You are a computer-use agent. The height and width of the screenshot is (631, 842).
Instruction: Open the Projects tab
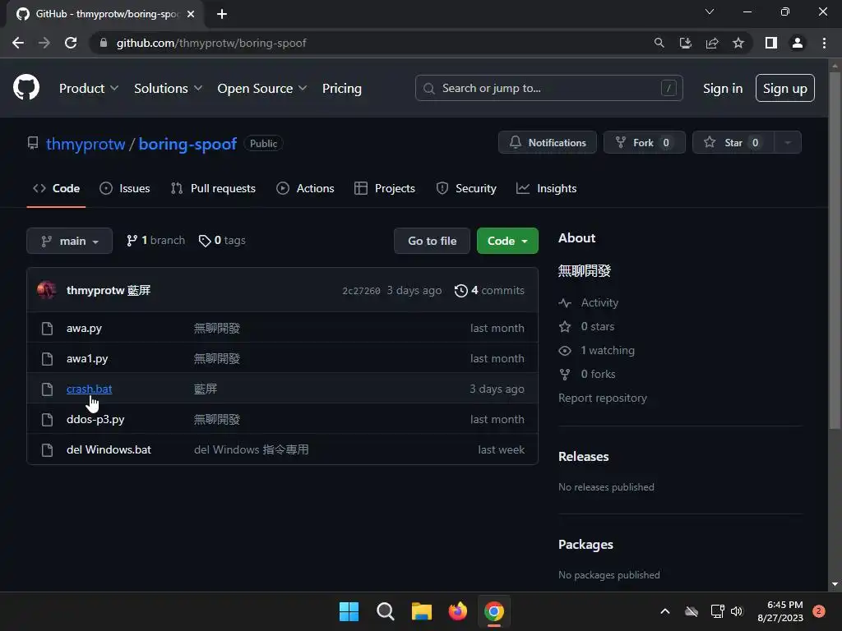click(x=385, y=188)
